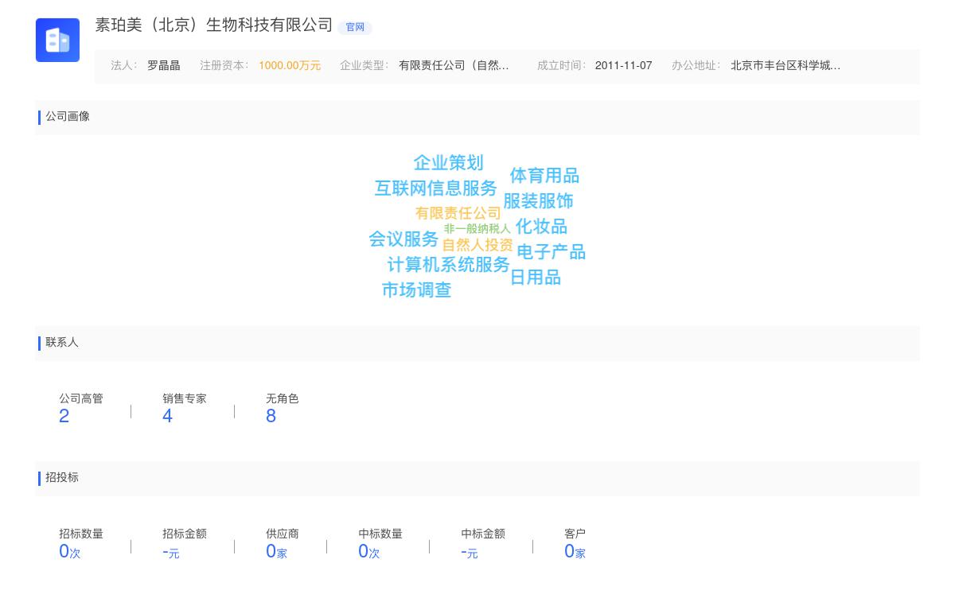Viewport: 955px width, 598px height.
Task: Click the blue company logo icon
Action: (57, 40)
